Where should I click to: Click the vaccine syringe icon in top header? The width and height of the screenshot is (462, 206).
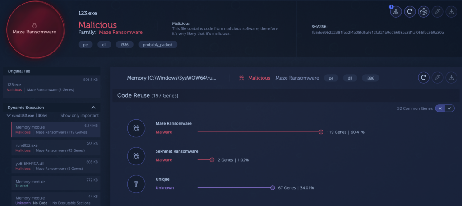pos(437,12)
